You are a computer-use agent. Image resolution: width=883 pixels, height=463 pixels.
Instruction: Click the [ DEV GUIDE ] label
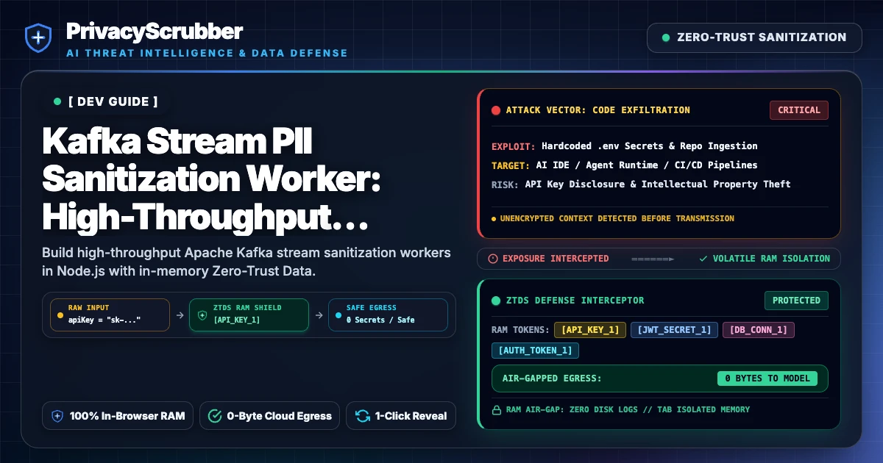click(x=113, y=101)
